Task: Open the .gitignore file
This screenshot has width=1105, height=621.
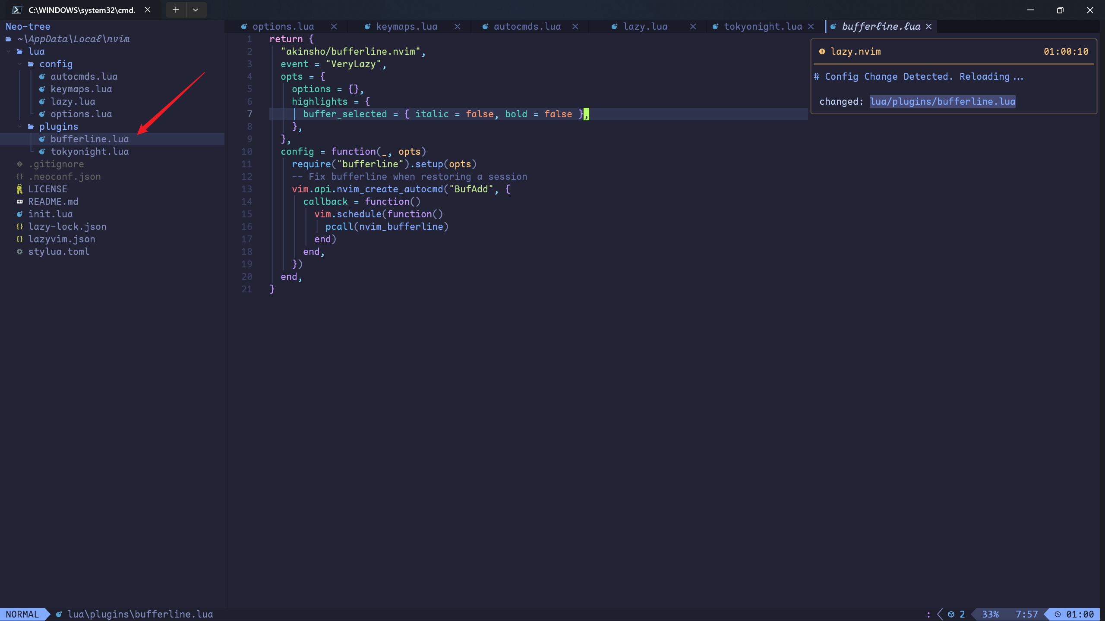Action: (x=56, y=164)
